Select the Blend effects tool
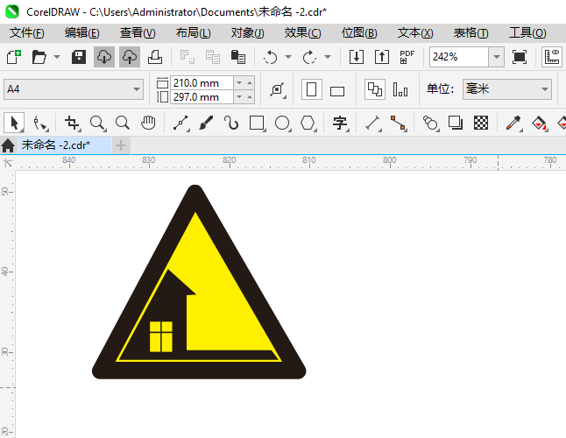This screenshot has height=438, width=566. click(430, 123)
